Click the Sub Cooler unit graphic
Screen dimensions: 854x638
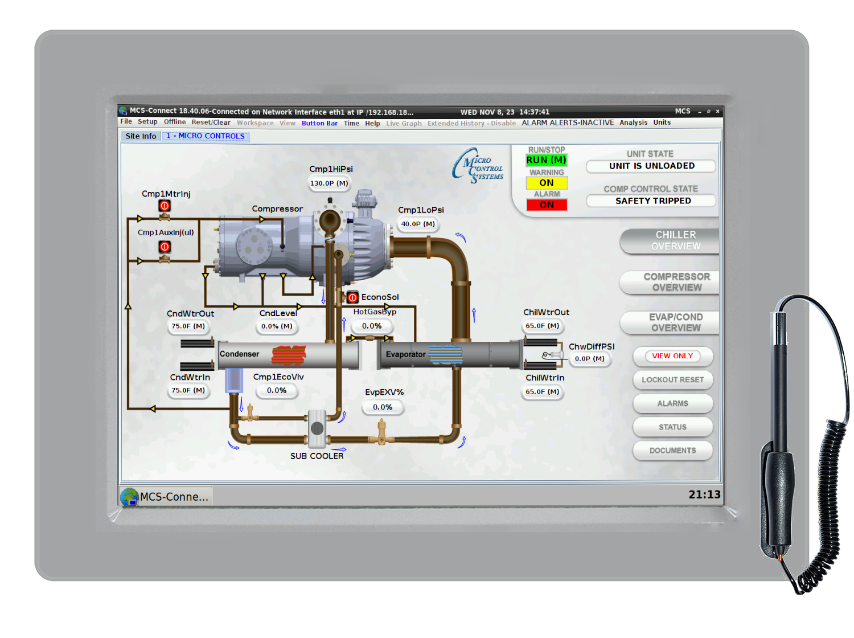tap(317, 428)
